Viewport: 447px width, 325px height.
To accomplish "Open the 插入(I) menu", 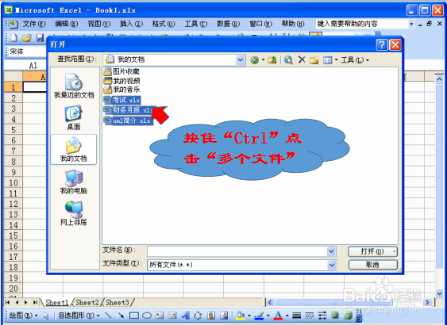I will click(131, 24).
